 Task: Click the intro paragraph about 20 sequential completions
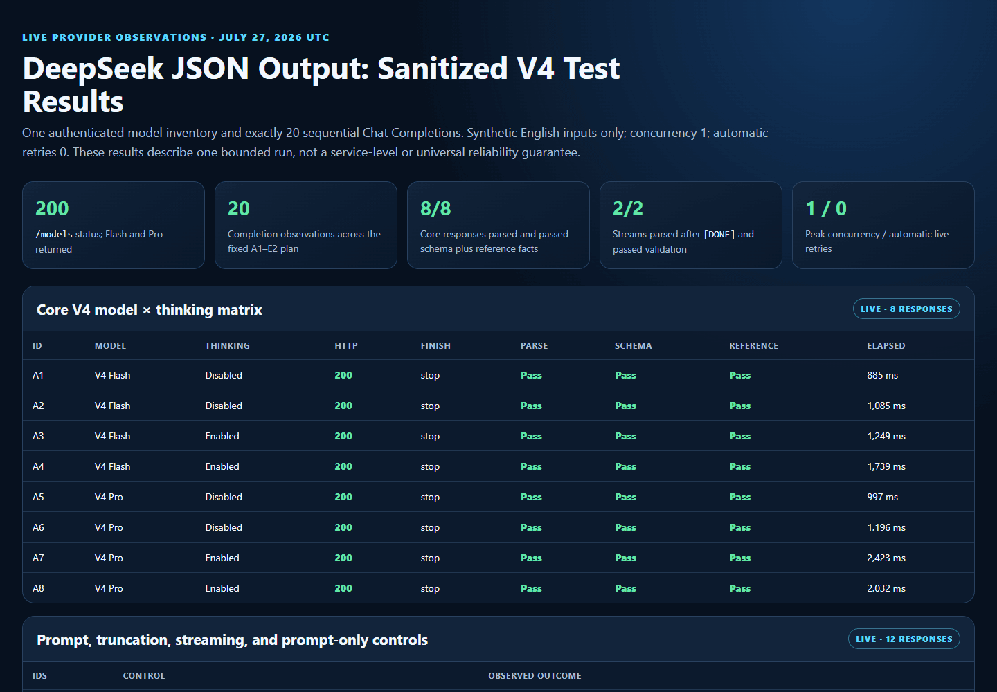click(x=395, y=143)
